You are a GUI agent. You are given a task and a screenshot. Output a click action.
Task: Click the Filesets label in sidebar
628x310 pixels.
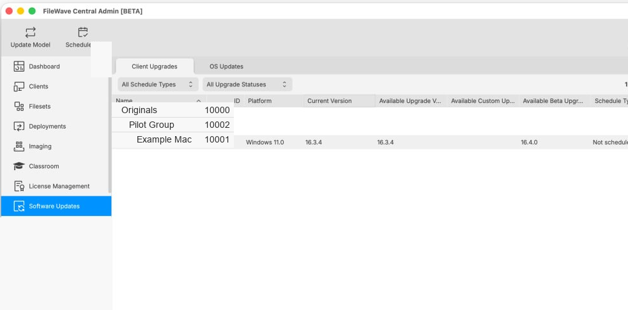(x=40, y=107)
